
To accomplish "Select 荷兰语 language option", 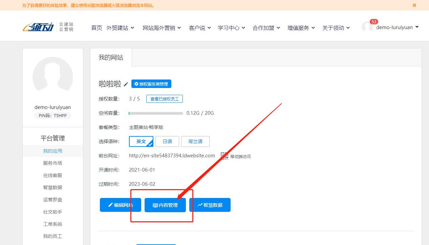I will click(195, 141).
